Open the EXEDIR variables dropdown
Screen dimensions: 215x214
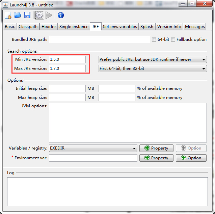tap(93, 148)
